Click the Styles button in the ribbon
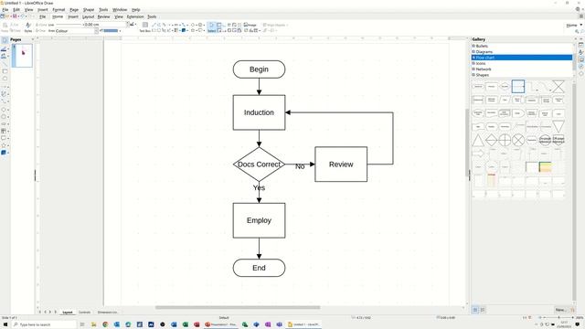585x329 pixels. pyautogui.click(x=28, y=28)
